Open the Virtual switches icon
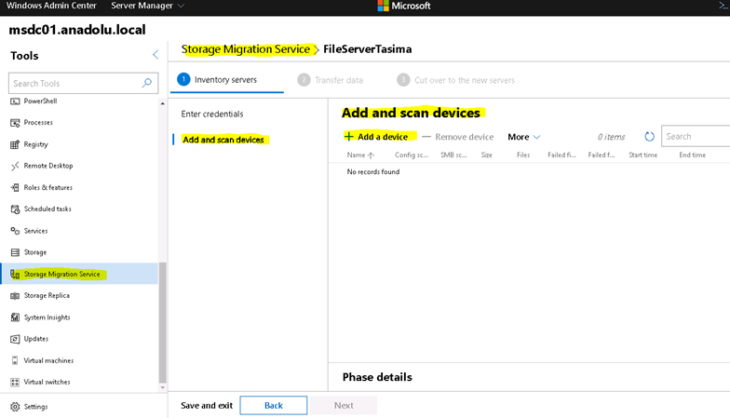Image resolution: width=730 pixels, height=418 pixels. click(x=15, y=382)
